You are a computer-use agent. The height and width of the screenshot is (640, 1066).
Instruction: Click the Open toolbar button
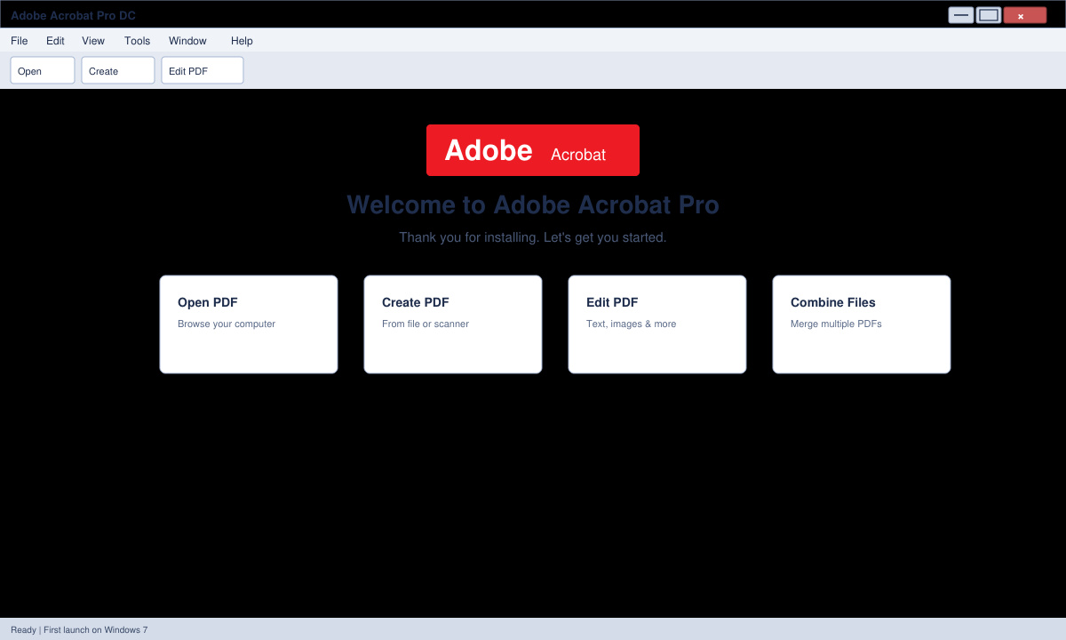point(43,70)
